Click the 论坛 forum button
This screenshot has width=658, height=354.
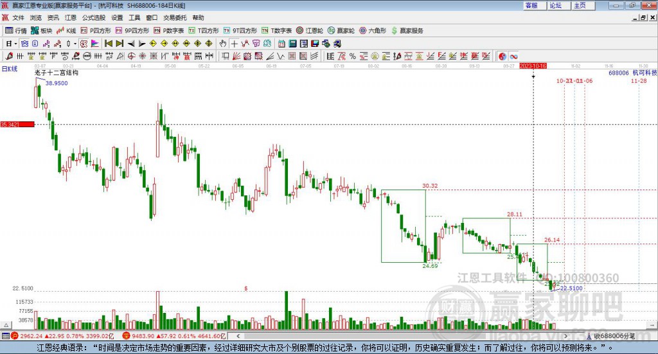tap(558, 5)
